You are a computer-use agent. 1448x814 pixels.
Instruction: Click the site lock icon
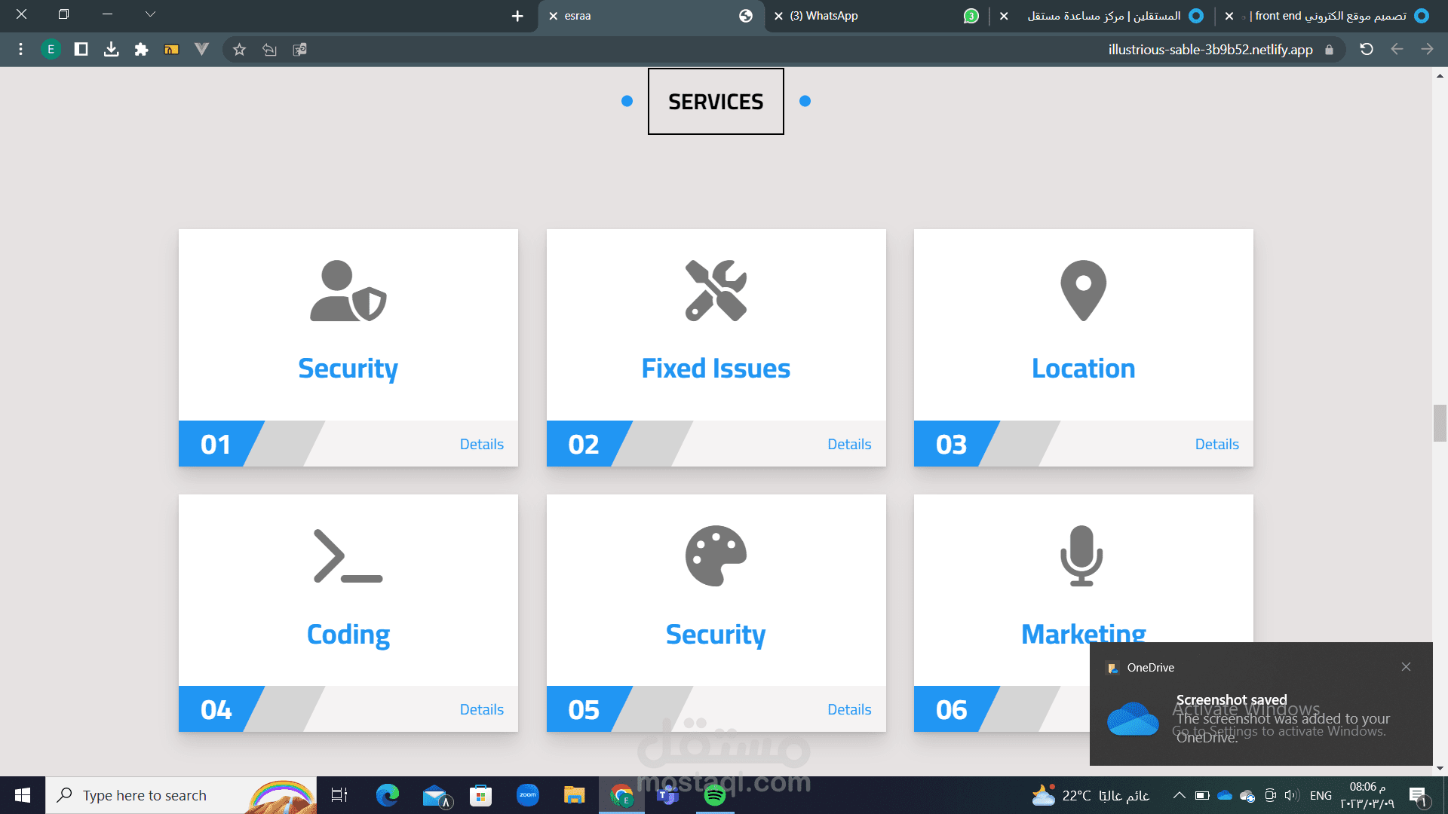(x=1329, y=50)
